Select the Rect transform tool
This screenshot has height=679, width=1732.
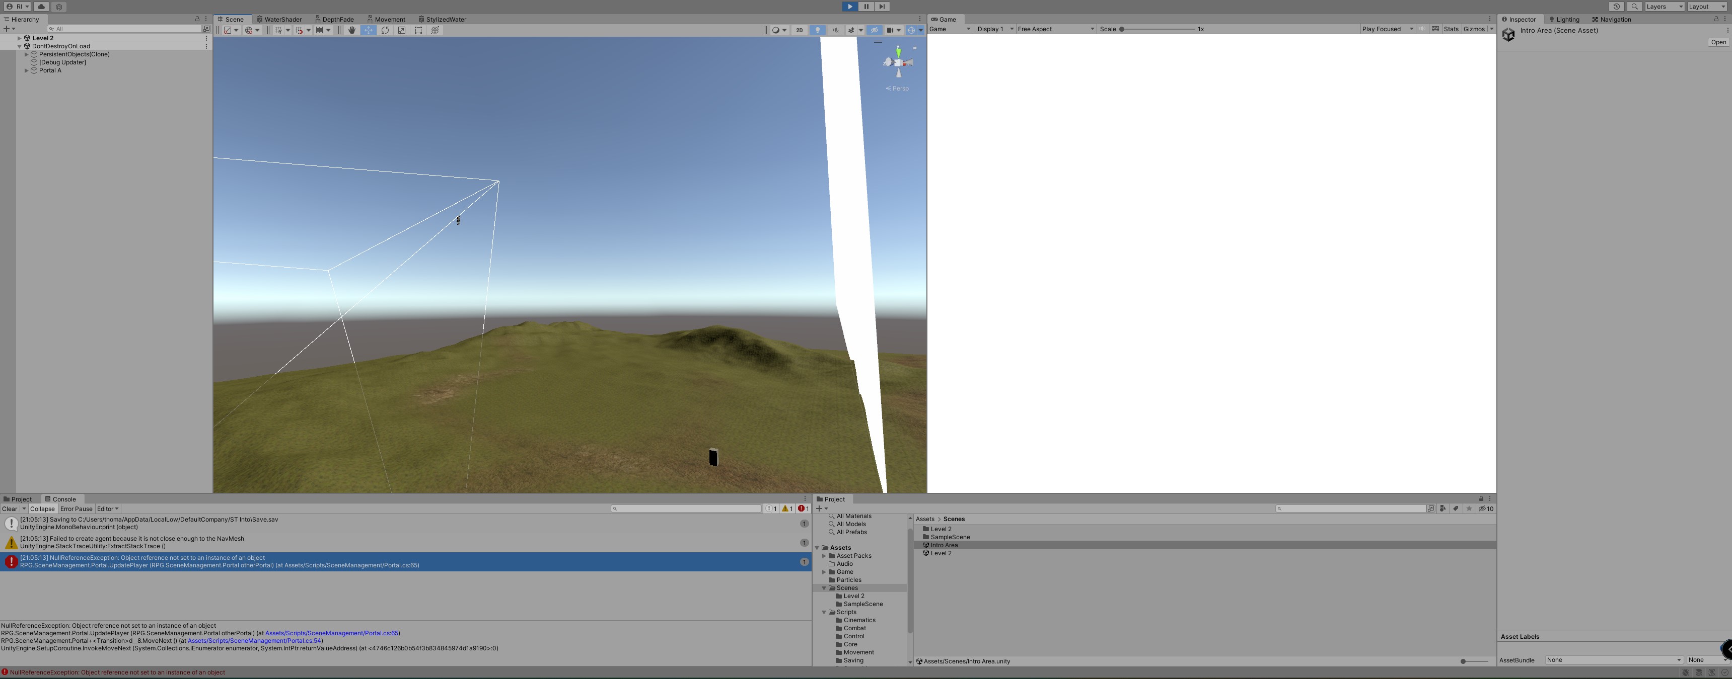[418, 30]
